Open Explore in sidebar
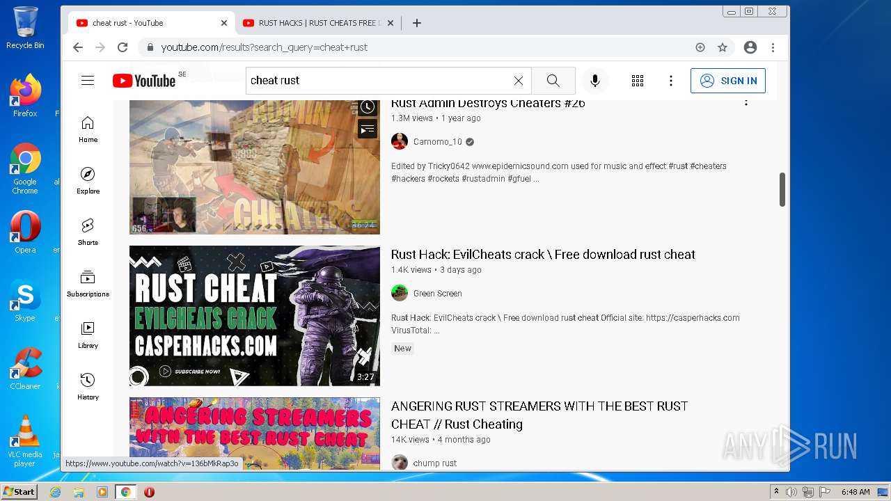891x501 pixels. [x=88, y=181]
